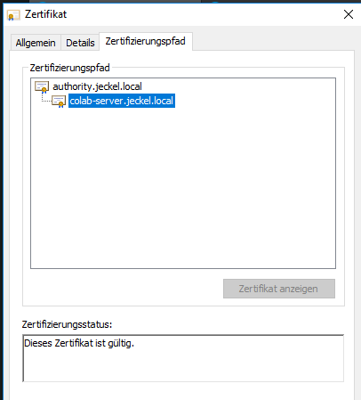Close the Zertifikat dialog
The width and height of the screenshot is (361, 400).
349,14
